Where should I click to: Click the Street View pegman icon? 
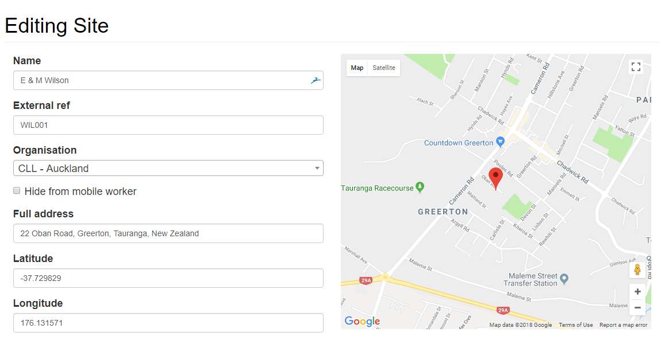pyautogui.click(x=637, y=270)
